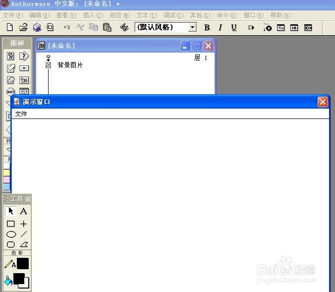
Task: Open the 窗口 menu
Action: [x=254, y=15]
